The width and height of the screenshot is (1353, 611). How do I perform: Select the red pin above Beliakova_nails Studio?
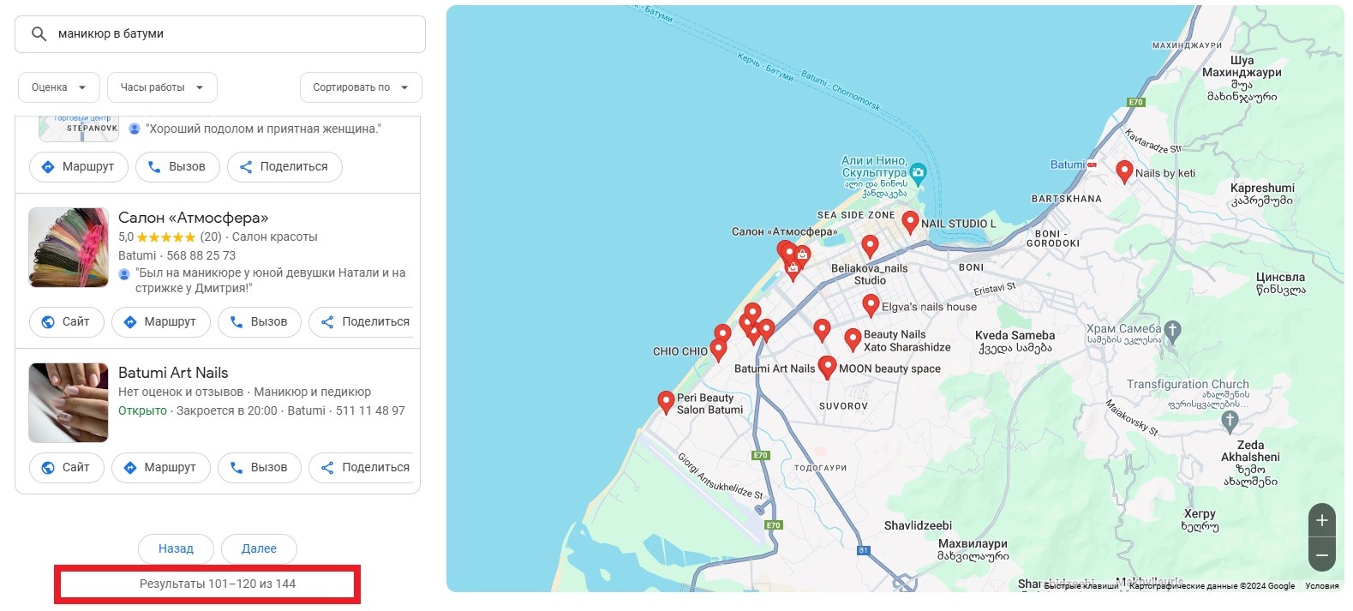click(x=870, y=247)
